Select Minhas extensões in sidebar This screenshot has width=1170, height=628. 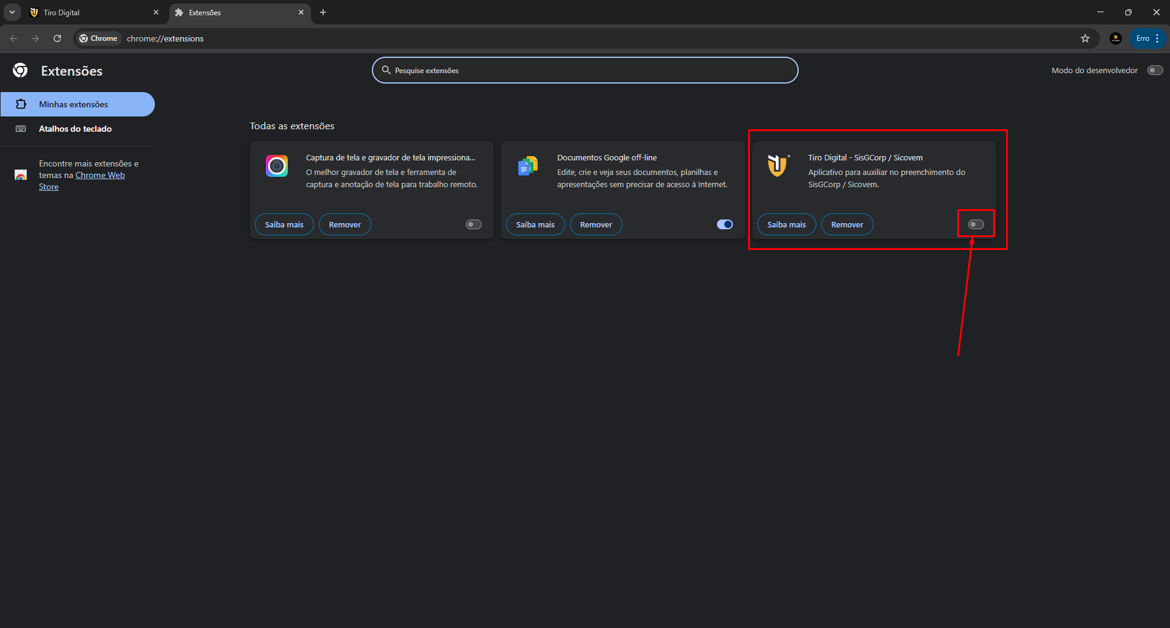coord(77,104)
